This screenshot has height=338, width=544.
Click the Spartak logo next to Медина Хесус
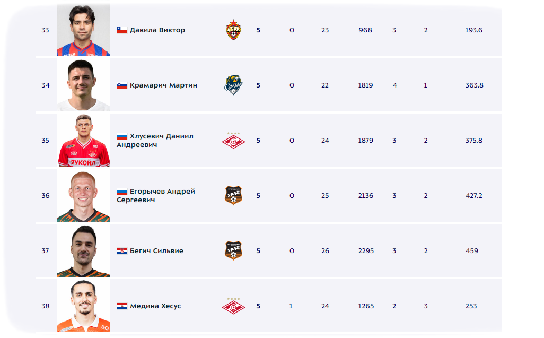[x=233, y=306]
